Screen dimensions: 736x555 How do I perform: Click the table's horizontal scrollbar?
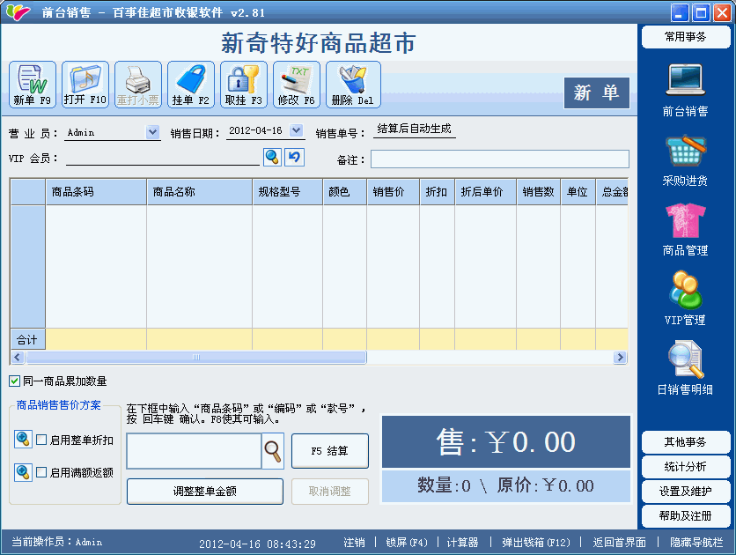195,358
